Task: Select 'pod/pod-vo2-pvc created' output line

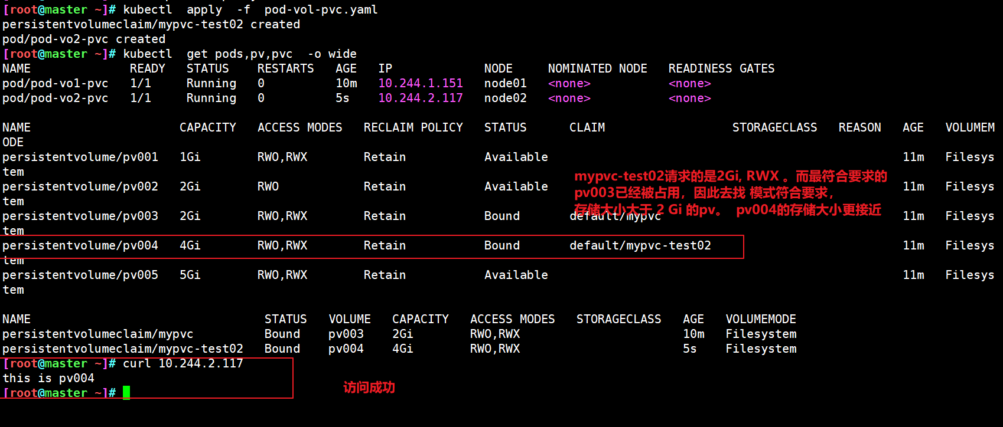Action: coord(84,39)
